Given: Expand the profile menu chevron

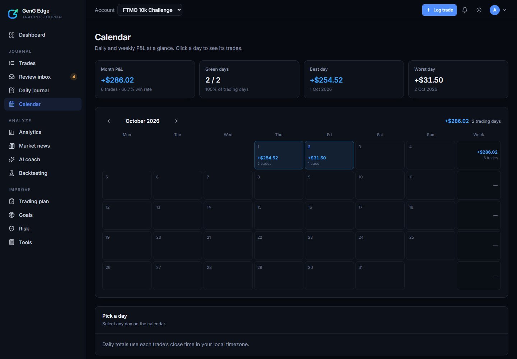Looking at the screenshot, I should click(x=504, y=10).
